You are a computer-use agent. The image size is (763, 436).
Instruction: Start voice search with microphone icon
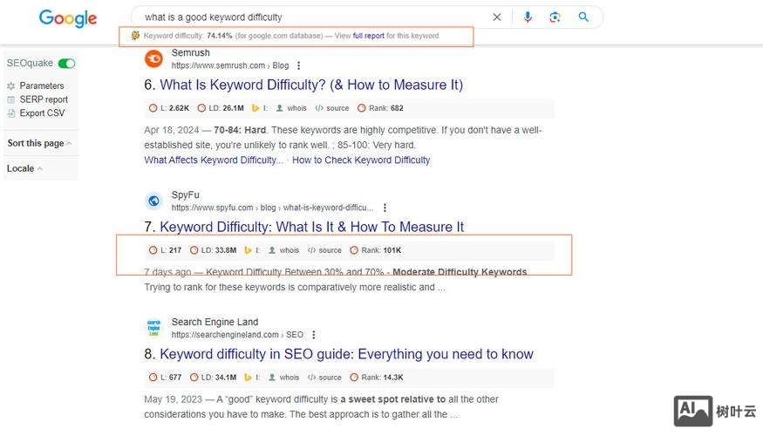click(x=528, y=17)
